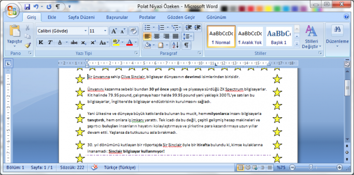The height and width of the screenshot is (175, 354).
Task: Click Türkçe (Türkiye) language indicator
Action: [120, 168]
